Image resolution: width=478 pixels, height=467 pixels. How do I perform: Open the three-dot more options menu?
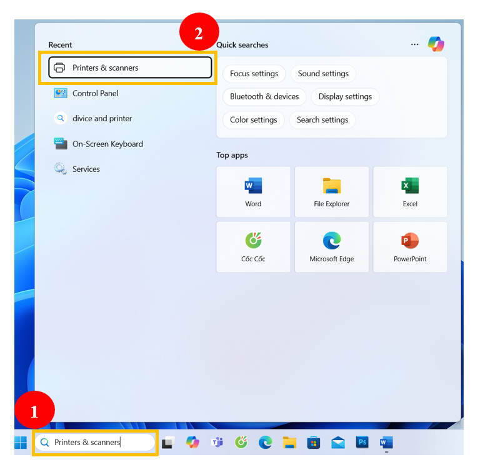414,45
